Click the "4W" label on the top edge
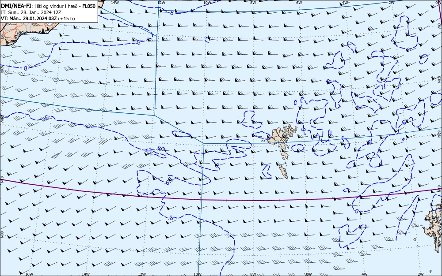The width and height of the screenshot is (442, 276). [x=345, y=3]
